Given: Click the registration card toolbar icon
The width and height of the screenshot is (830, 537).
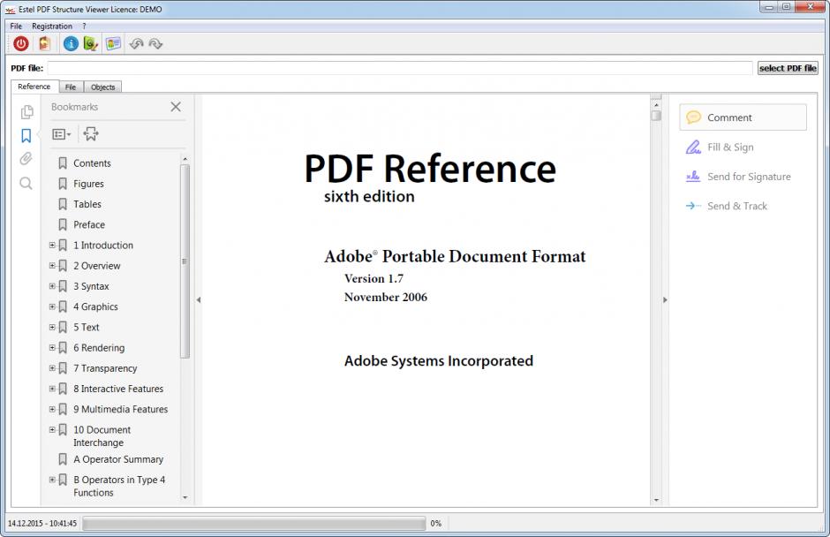Looking at the screenshot, I should pos(113,42).
